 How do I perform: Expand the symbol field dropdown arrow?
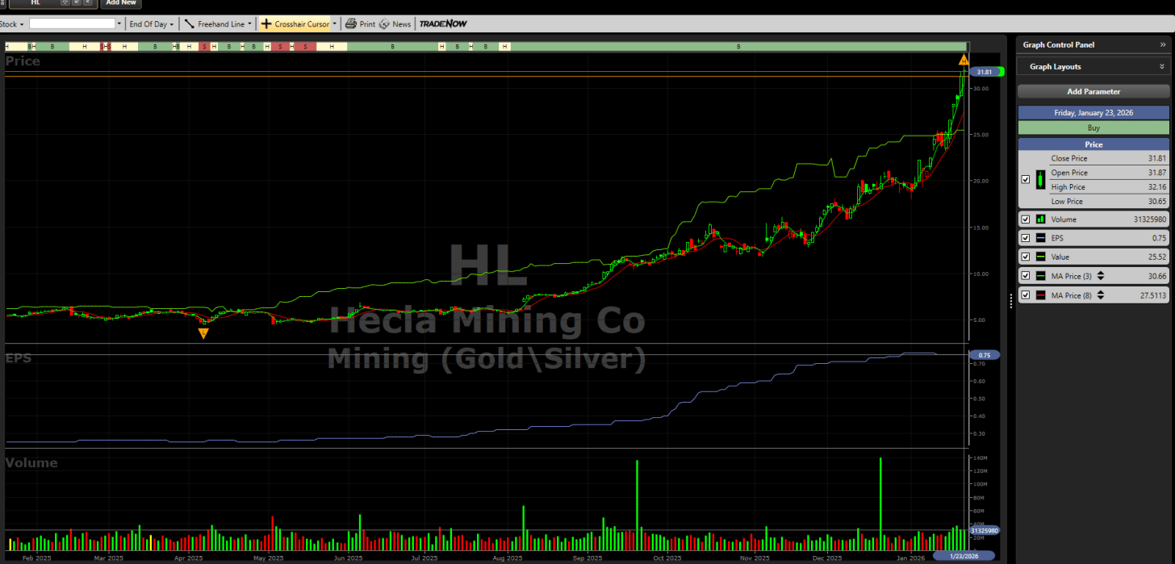[x=119, y=24]
